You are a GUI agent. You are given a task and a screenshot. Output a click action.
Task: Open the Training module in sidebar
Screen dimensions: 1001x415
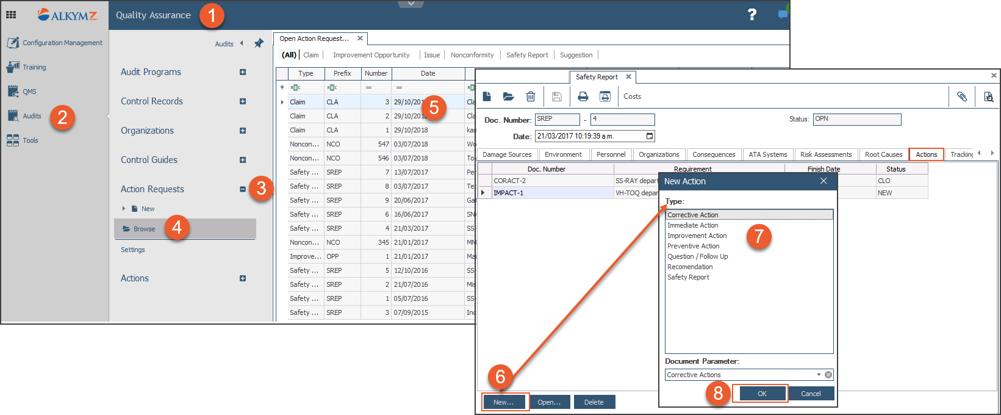pos(26,67)
